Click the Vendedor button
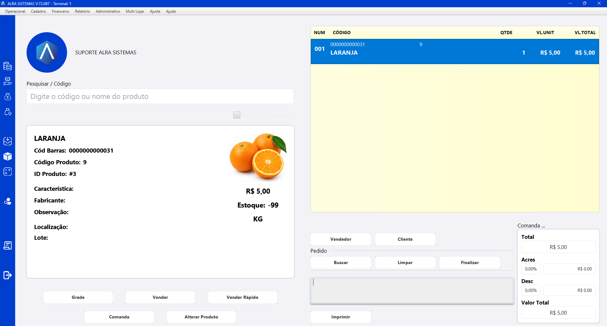 pyautogui.click(x=341, y=239)
